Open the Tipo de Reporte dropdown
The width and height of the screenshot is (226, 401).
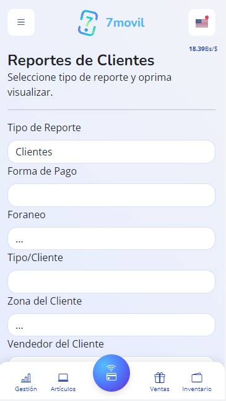[x=111, y=152]
